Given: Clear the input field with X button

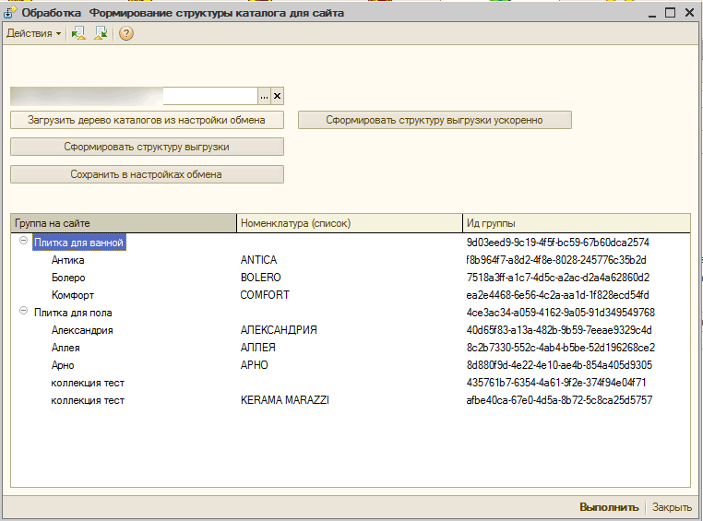Looking at the screenshot, I should tap(277, 96).
